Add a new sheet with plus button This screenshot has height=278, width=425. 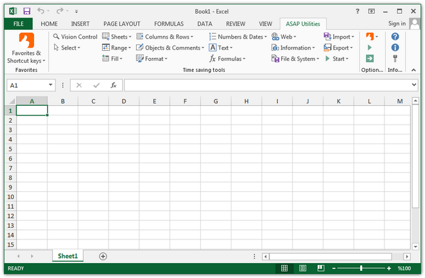[x=103, y=256]
